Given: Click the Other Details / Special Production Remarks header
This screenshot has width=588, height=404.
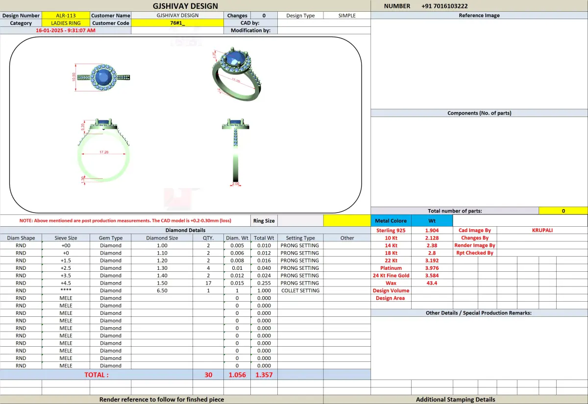Looking at the screenshot, I should click(x=479, y=313).
